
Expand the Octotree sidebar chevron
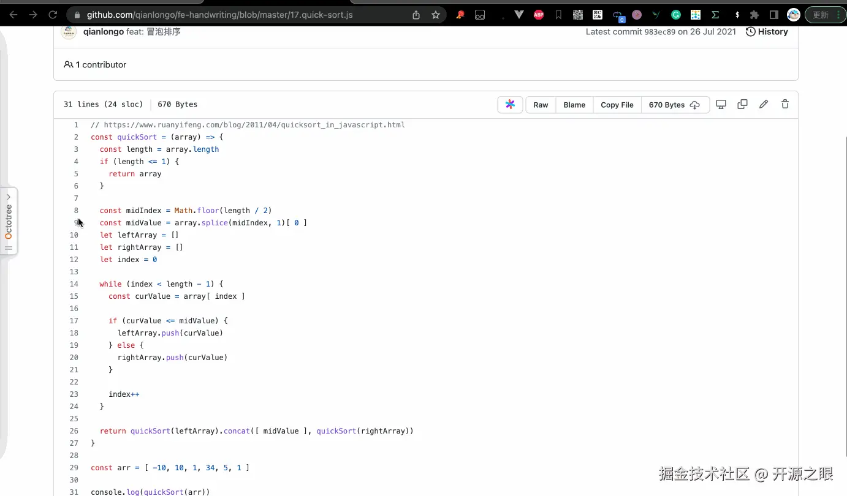(9, 197)
